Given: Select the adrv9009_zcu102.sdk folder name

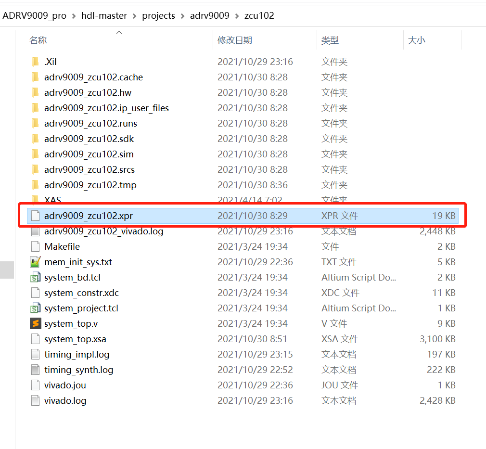Looking at the screenshot, I should click(89, 139).
